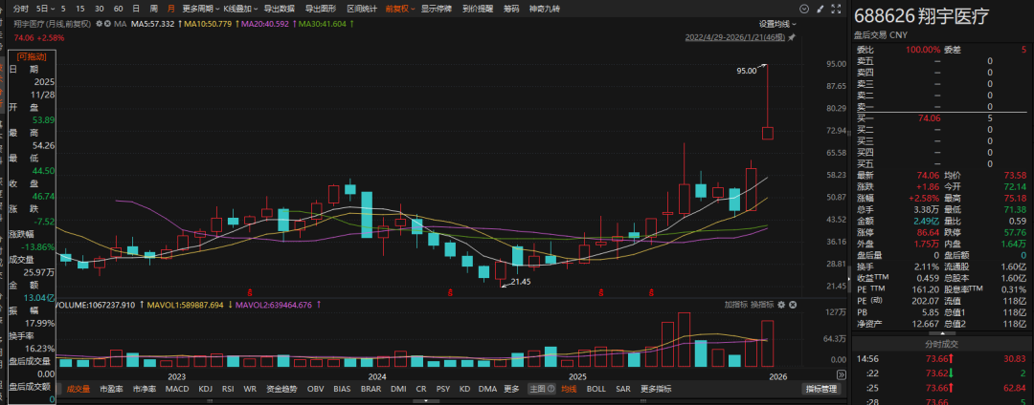Open the 更多周期 dropdown
1034x405 pixels.
coord(197,8)
